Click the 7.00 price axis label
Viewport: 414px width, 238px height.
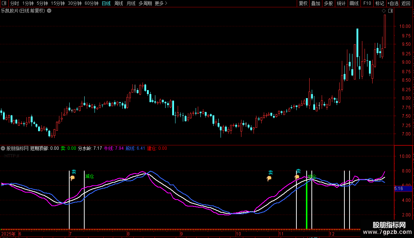click(x=406, y=134)
